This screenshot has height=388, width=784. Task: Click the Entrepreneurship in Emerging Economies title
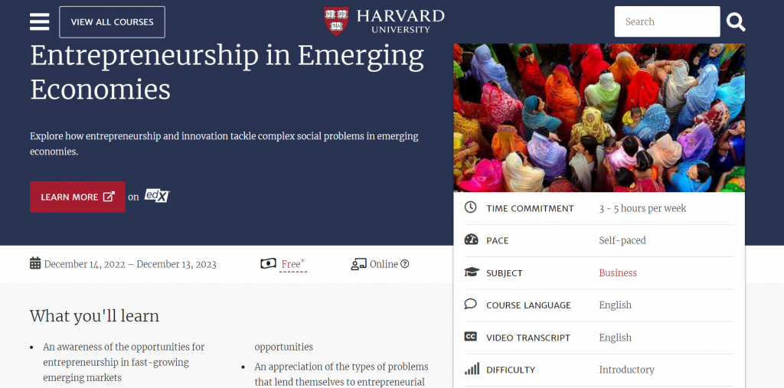click(227, 73)
